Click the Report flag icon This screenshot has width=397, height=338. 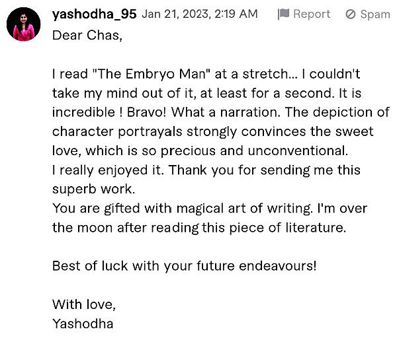[283, 14]
